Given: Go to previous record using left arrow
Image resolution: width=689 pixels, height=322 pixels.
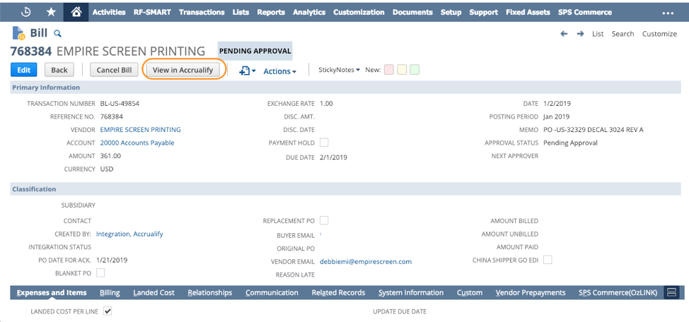Looking at the screenshot, I should click(x=564, y=34).
